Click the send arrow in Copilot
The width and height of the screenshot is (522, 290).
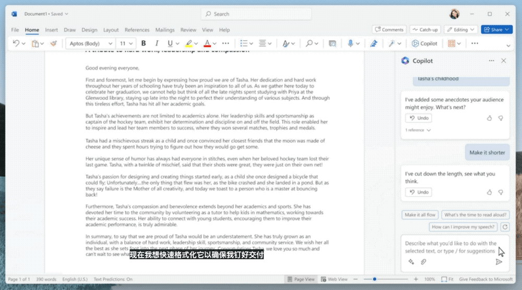499,262
